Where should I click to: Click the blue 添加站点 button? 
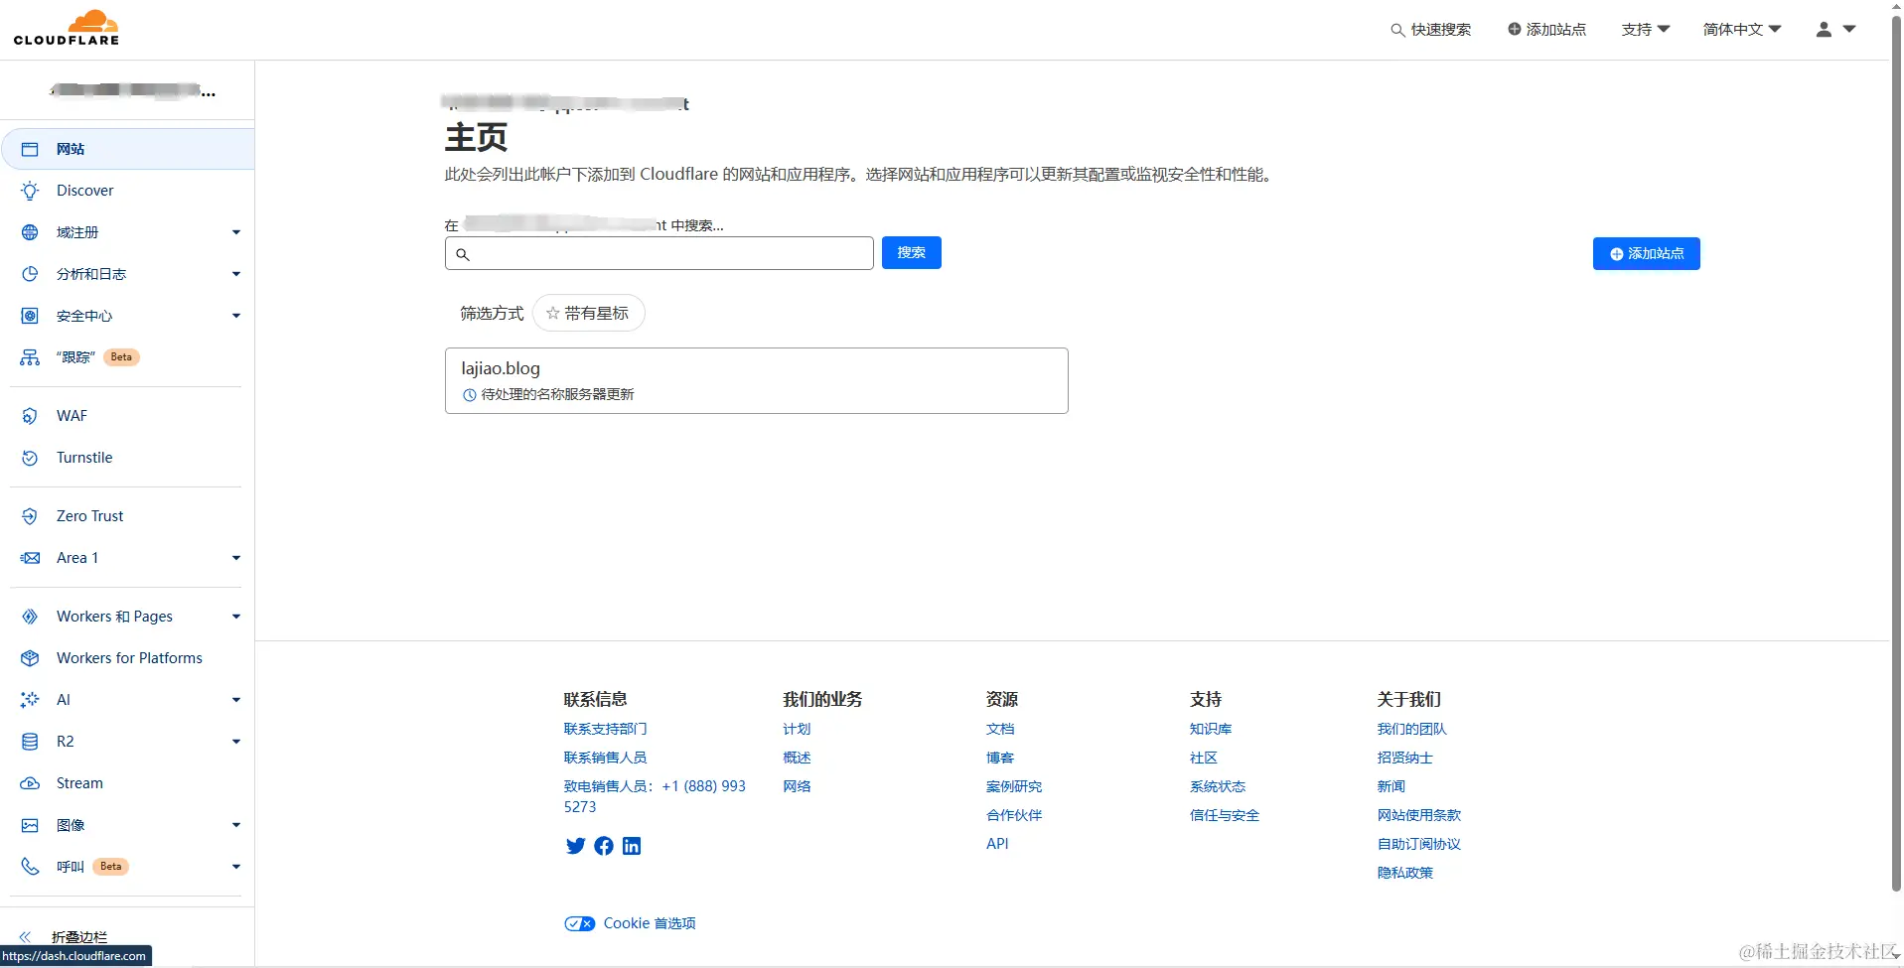(1646, 254)
